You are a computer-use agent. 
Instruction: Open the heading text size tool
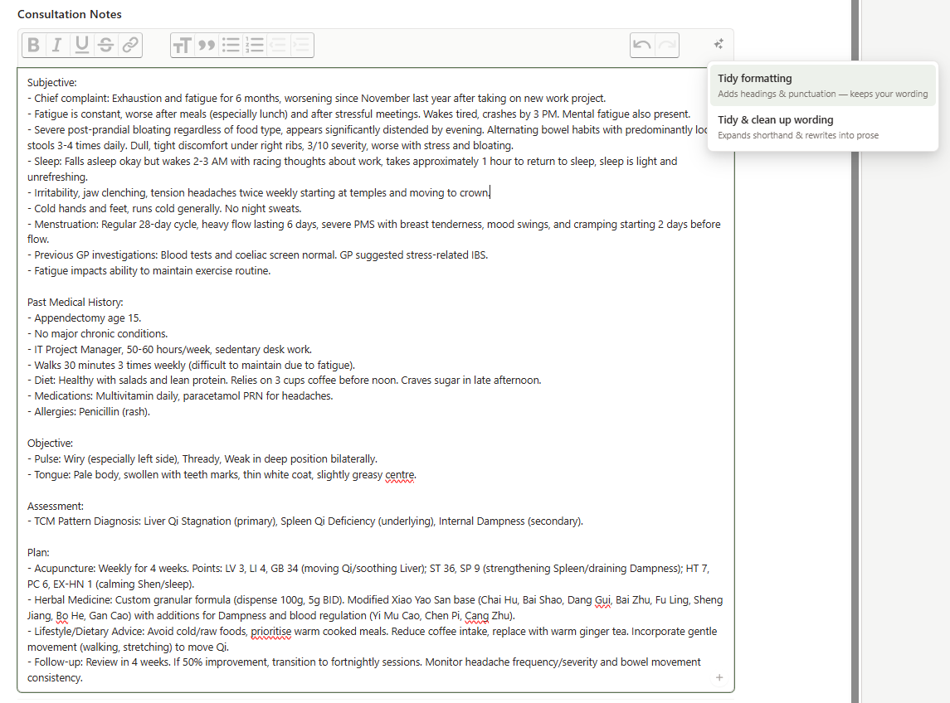coord(183,46)
